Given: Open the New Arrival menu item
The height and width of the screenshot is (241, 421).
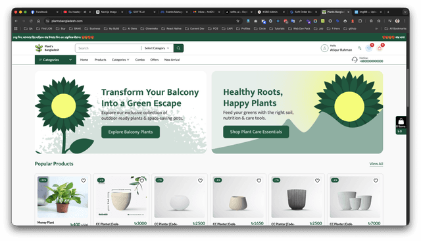Looking at the screenshot, I should pyautogui.click(x=172, y=60).
